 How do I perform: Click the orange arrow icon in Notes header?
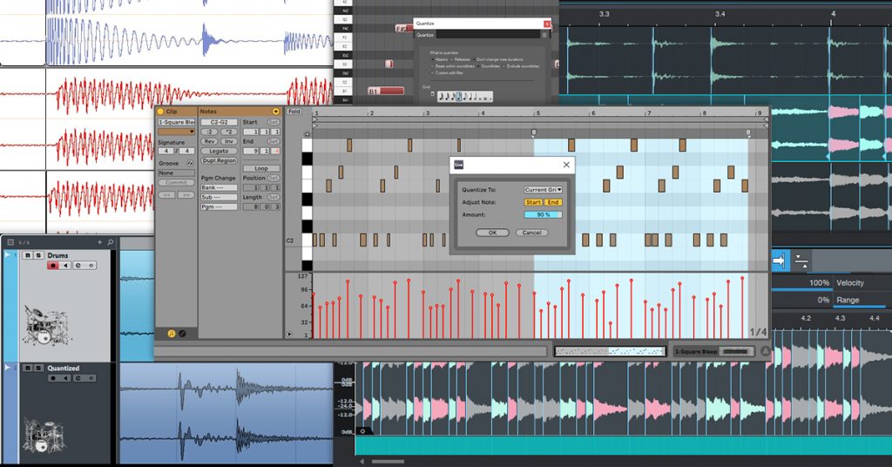click(x=276, y=112)
